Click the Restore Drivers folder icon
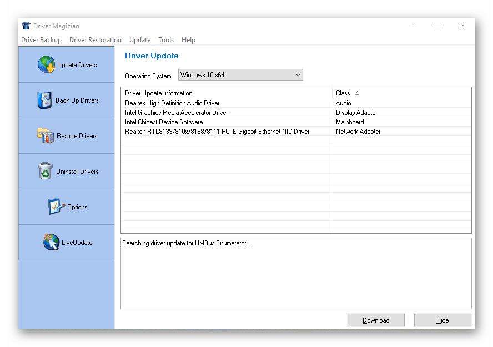 [46, 135]
